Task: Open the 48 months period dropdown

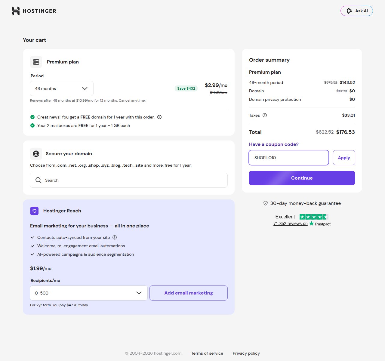Action: coord(62,88)
